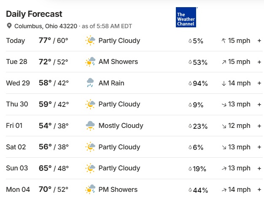The height and width of the screenshot is (199, 264).
Task: Expand the Wed 29 forecast row
Action: (259, 83)
